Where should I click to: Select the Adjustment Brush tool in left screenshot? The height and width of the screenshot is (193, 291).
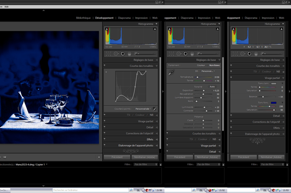tap(145, 54)
